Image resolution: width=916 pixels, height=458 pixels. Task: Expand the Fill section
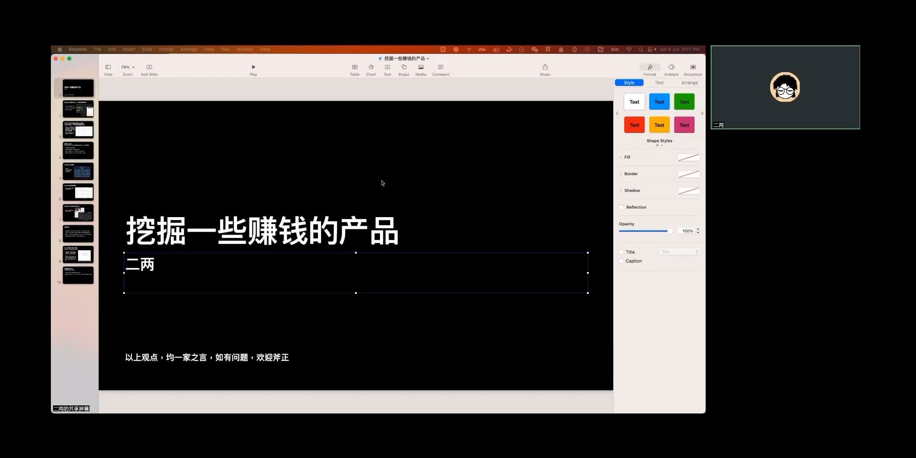coord(621,157)
